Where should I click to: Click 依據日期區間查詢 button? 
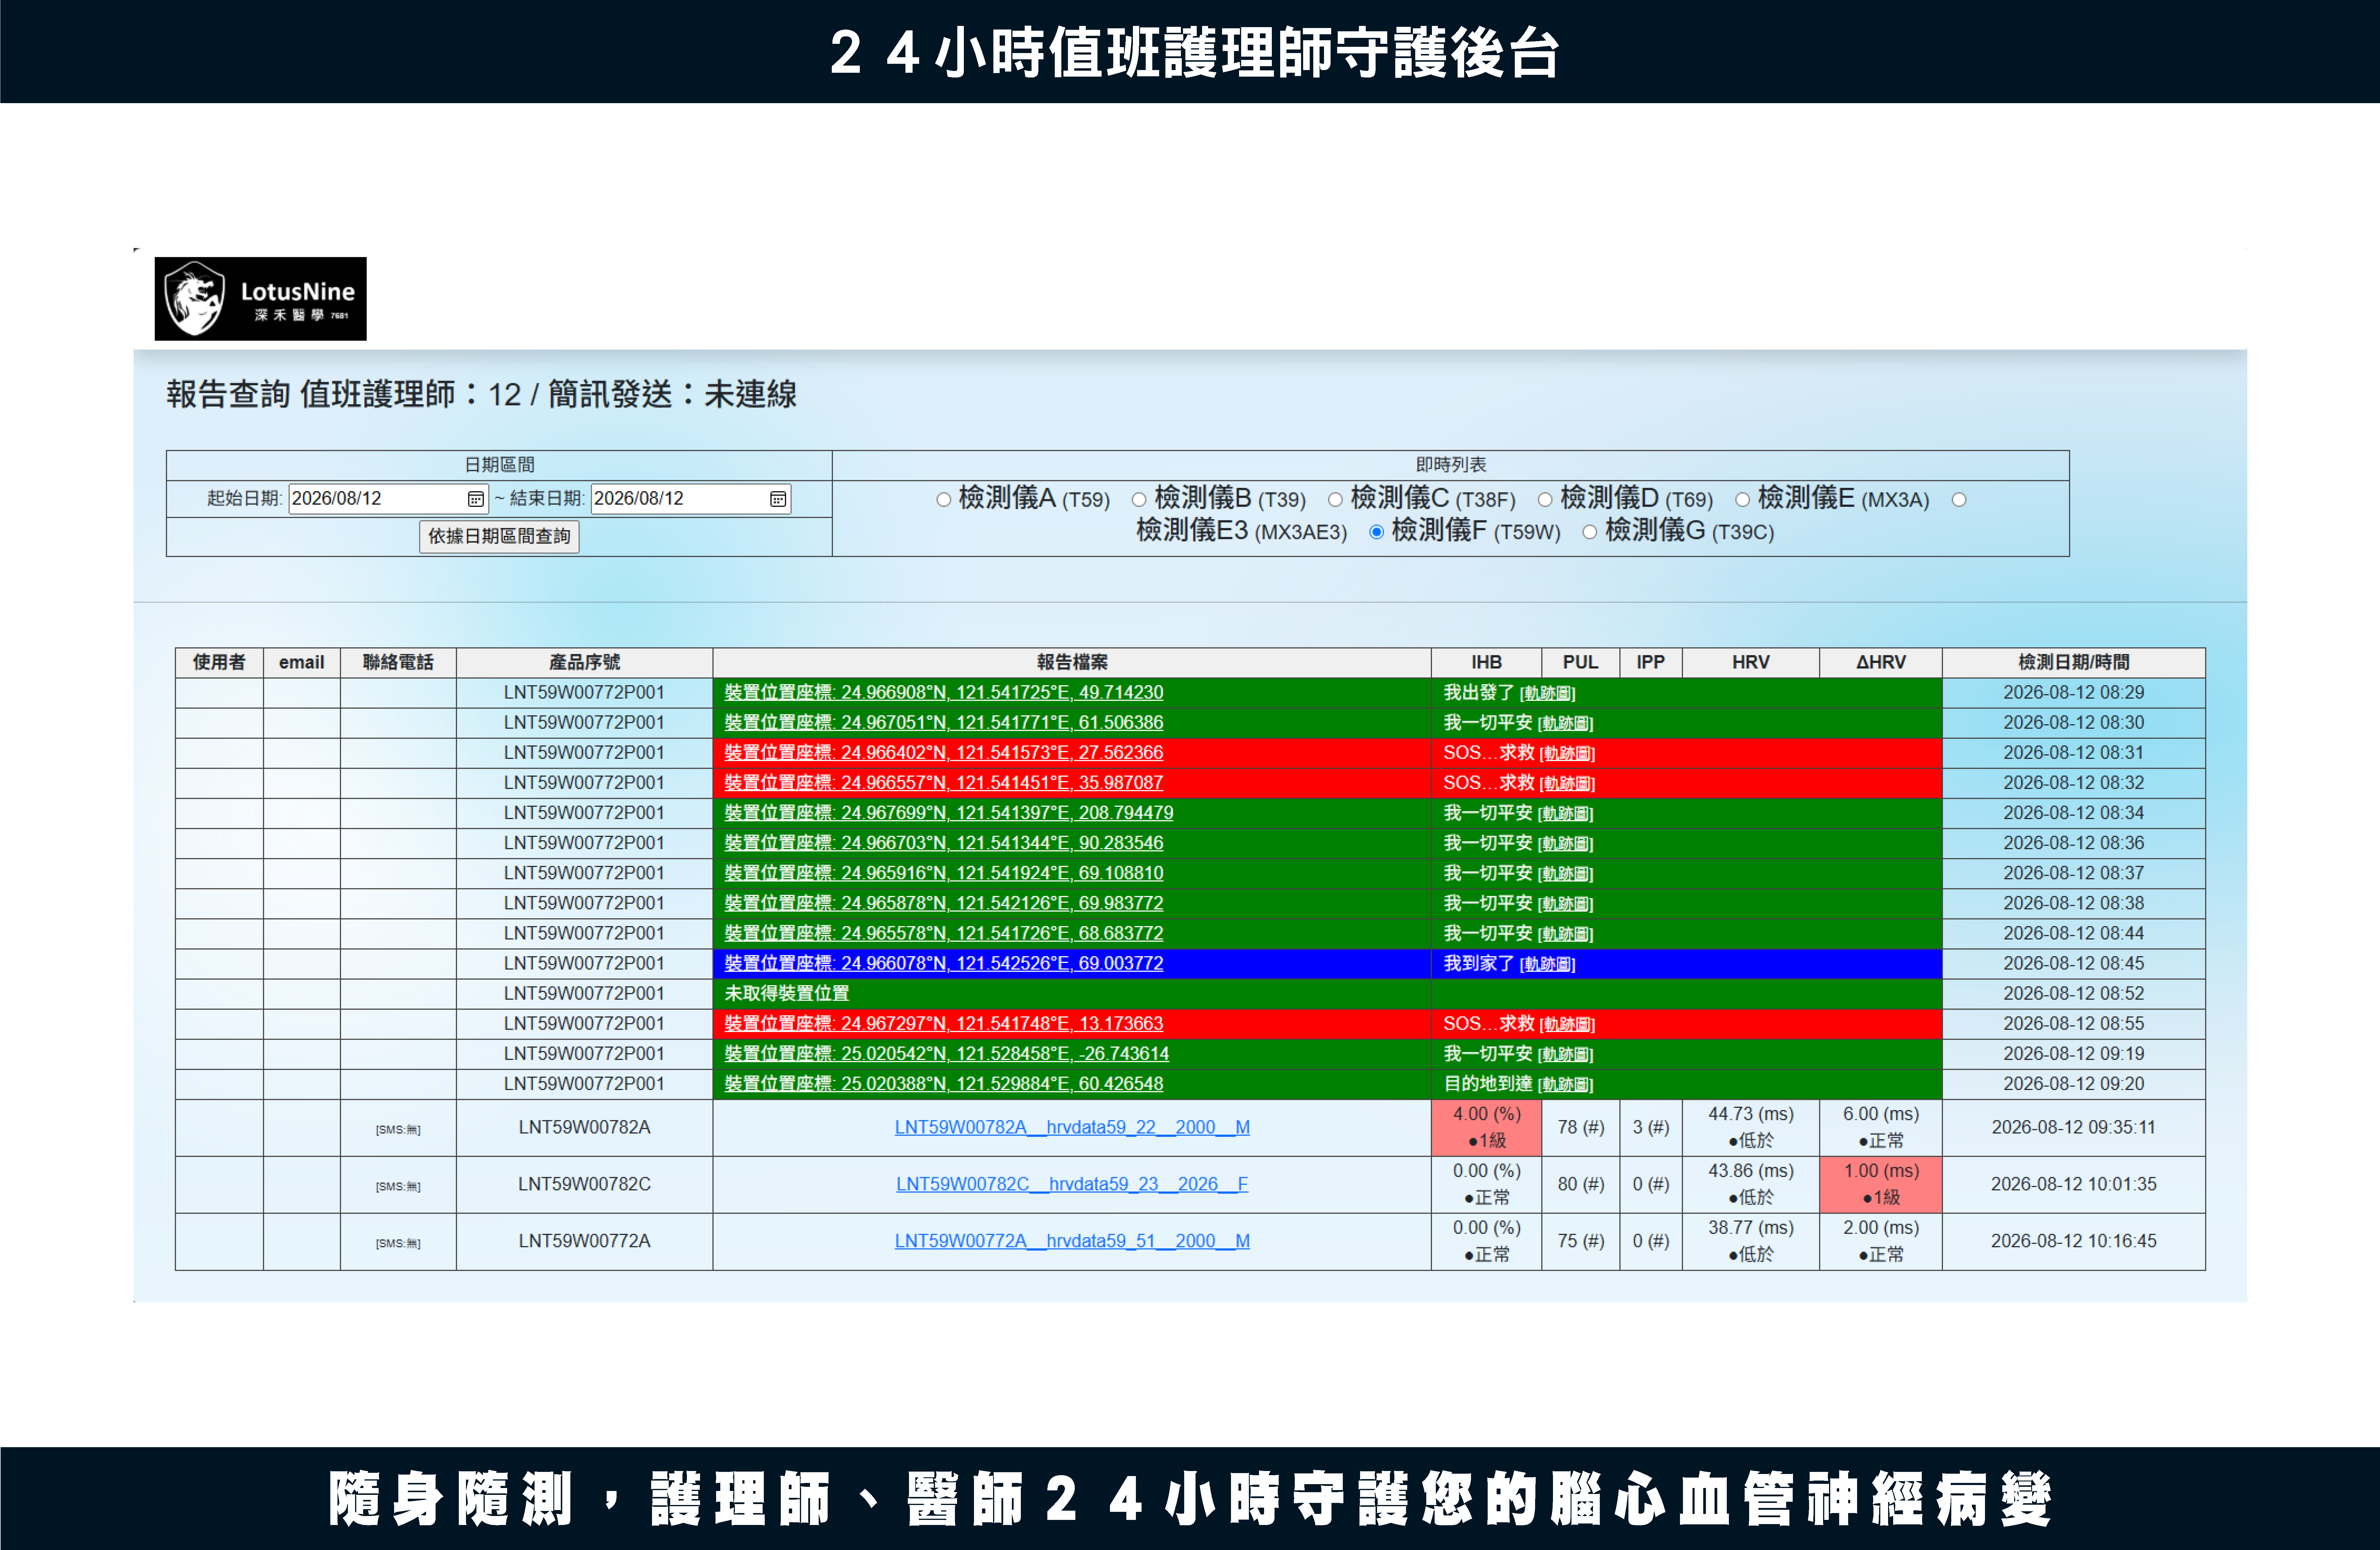point(499,537)
